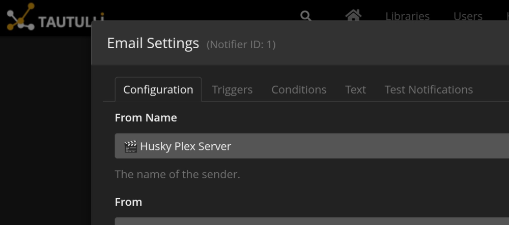The width and height of the screenshot is (509, 225).
Task: Click the input field below the From label
Action: click(x=312, y=221)
